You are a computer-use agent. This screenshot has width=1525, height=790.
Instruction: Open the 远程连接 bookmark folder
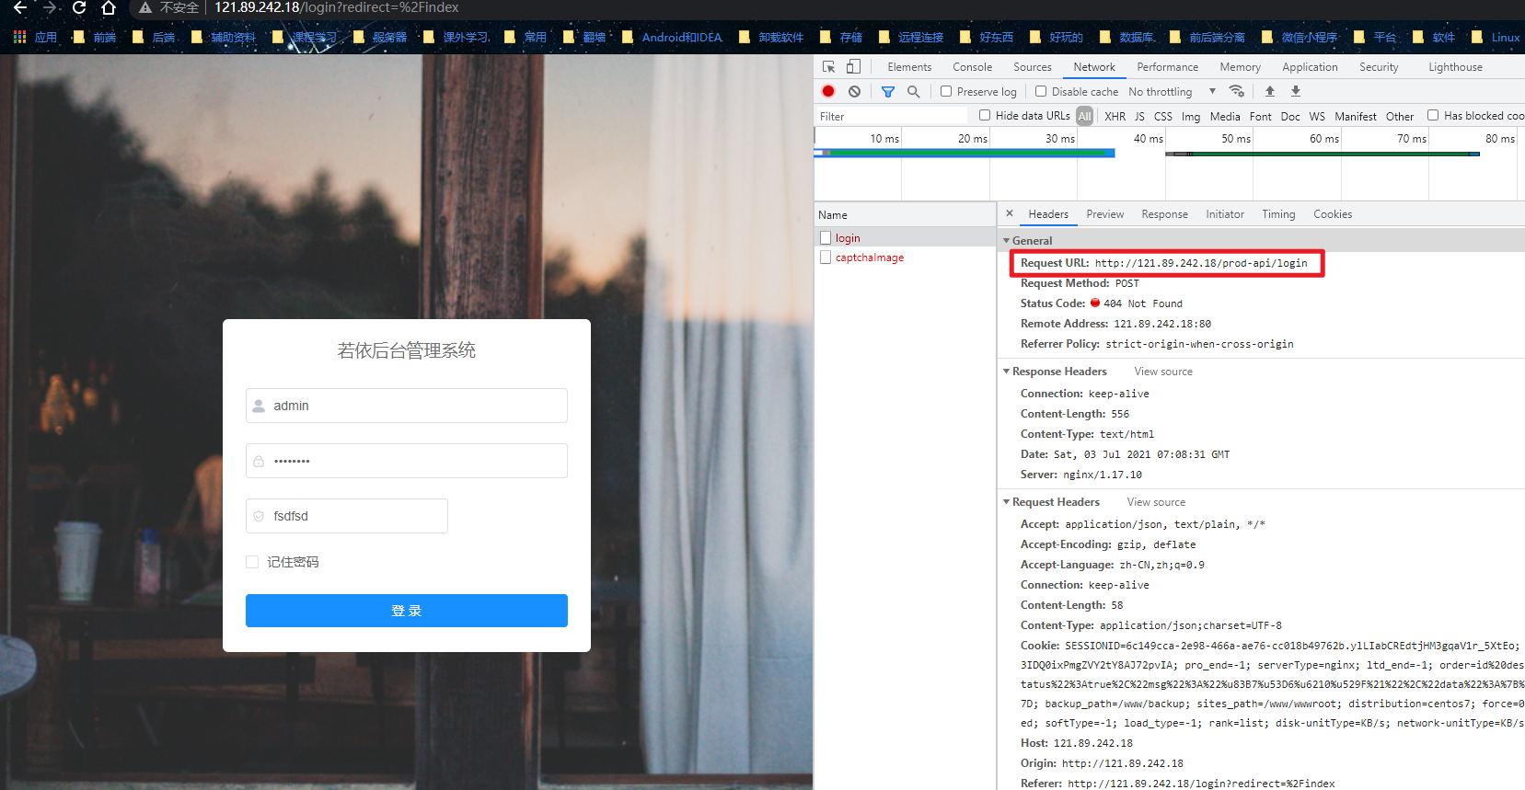click(x=911, y=38)
